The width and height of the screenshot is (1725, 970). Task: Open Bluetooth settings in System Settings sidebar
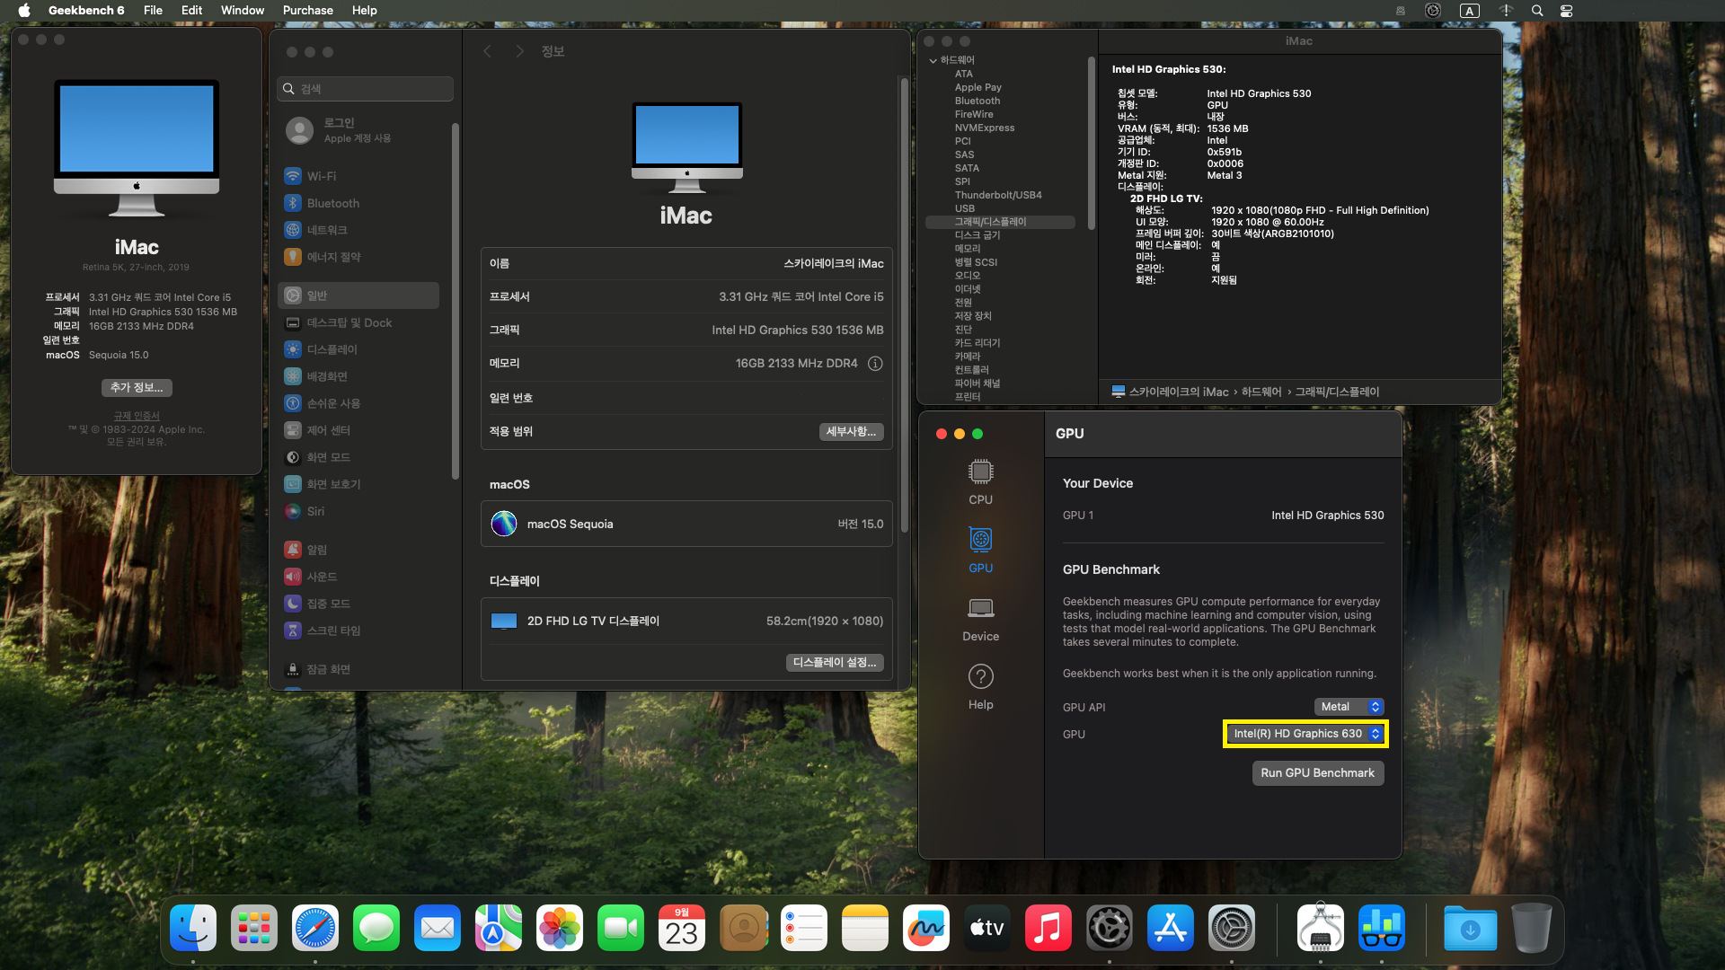[359, 203]
